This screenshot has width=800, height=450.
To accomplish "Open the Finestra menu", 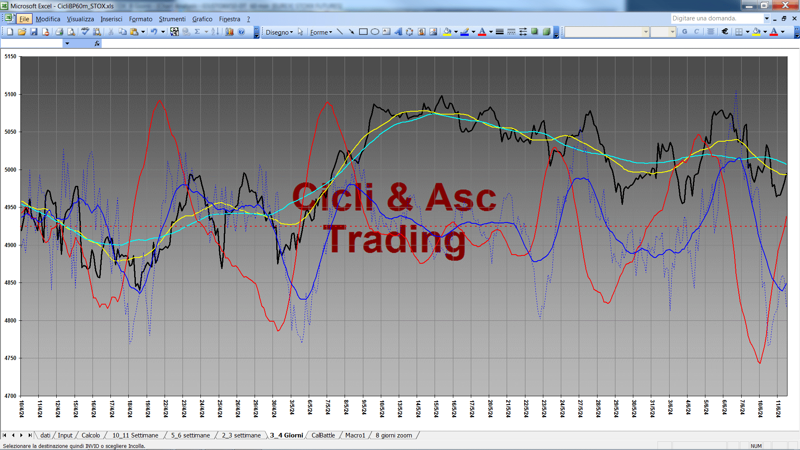I will [x=230, y=19].
